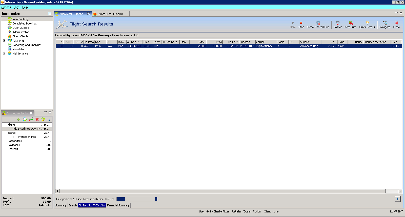Click green plus icon in Booking contents

(x=19, y=119)
